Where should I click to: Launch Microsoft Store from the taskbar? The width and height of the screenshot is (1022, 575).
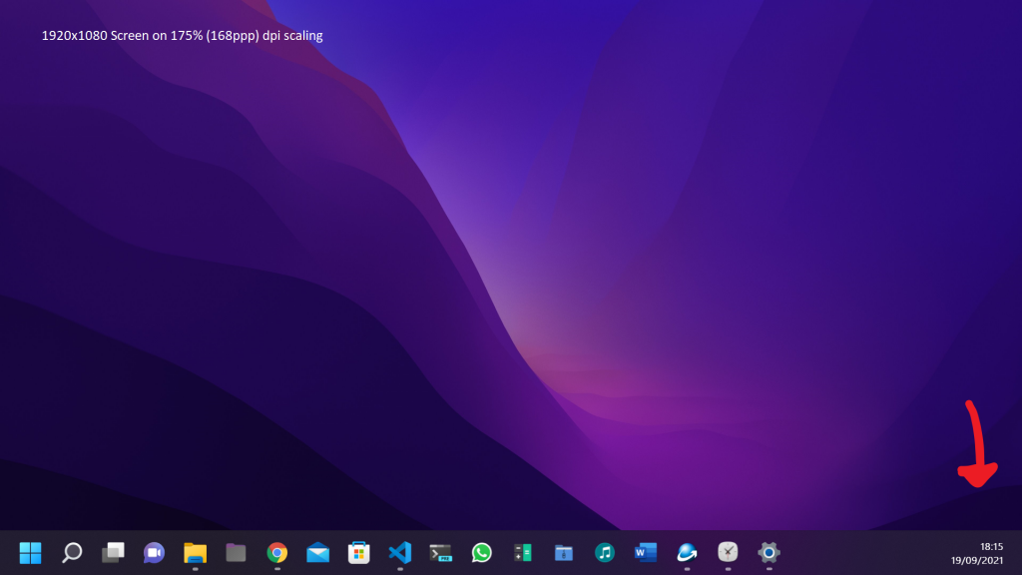click(358, 552)
